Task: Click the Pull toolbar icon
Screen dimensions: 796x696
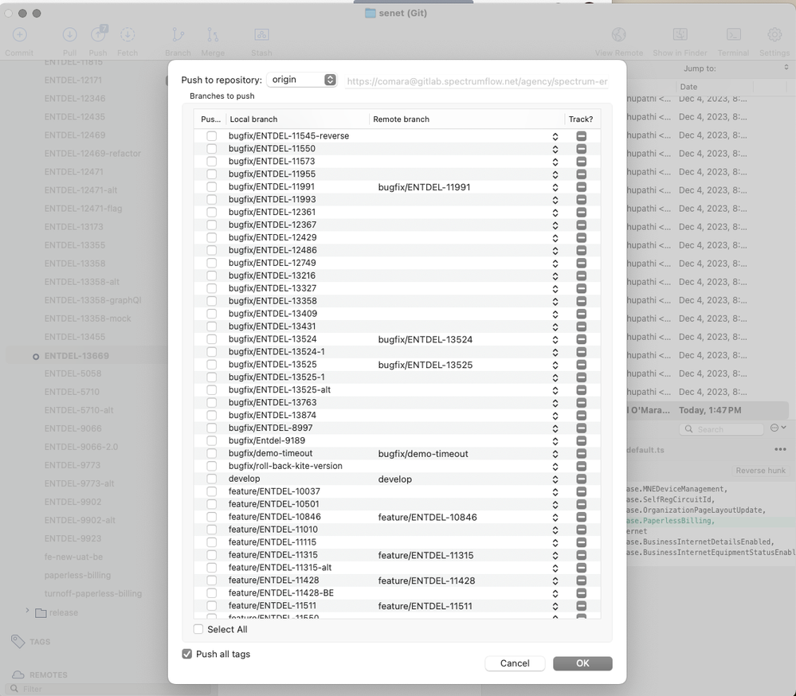Action: (x=69, y=34)
